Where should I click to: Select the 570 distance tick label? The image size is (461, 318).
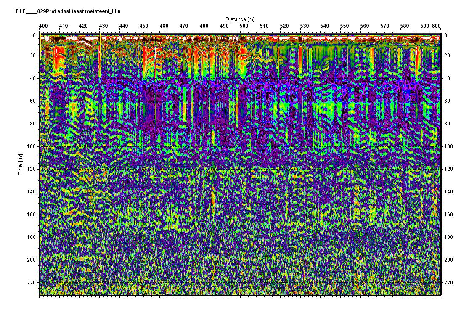click(384, 26)
